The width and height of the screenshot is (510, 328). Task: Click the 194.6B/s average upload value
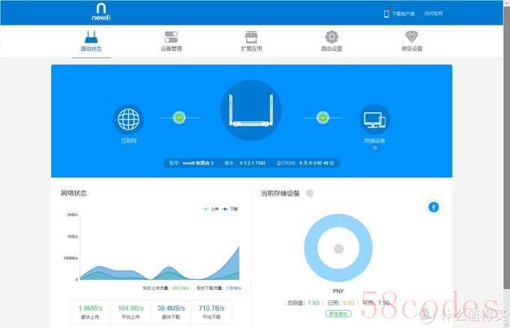point(130,309)
